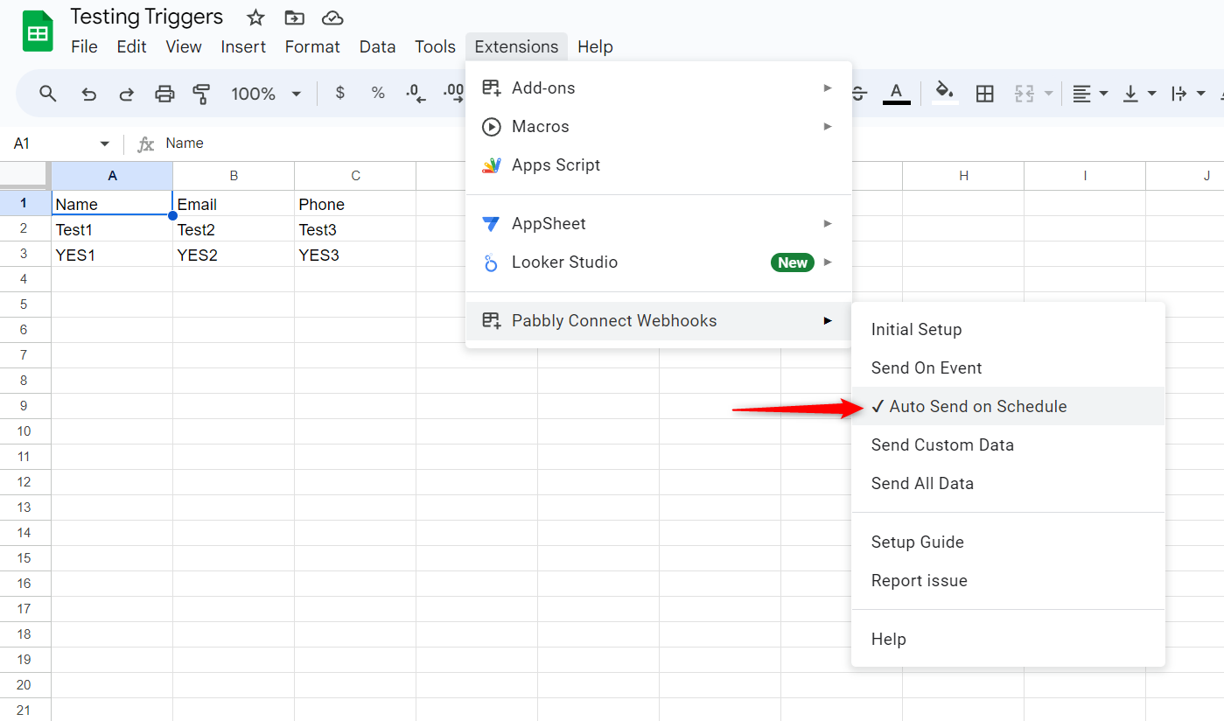Click the merge cells icon
The height and width of the screenshot is (721, 1224).
pyautogui.click(x=1025, y=94)
